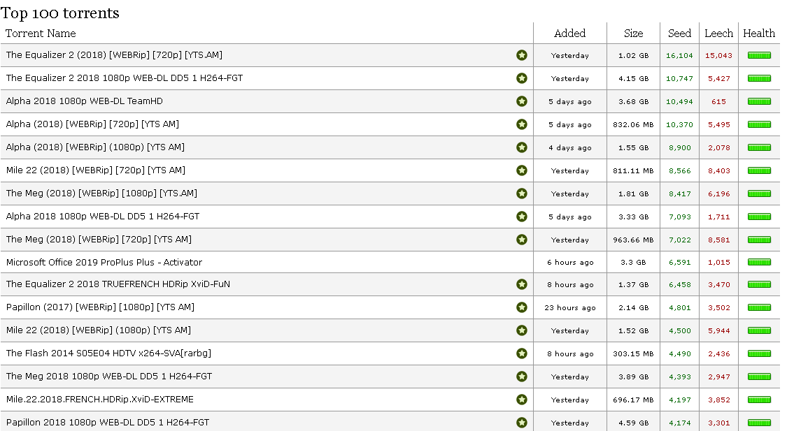Image resolution: width=787 pixels, height=431 pixels.
Task: Click star icon for Papillon (2017) [1080p] row
Action: [x=521, y=307]
